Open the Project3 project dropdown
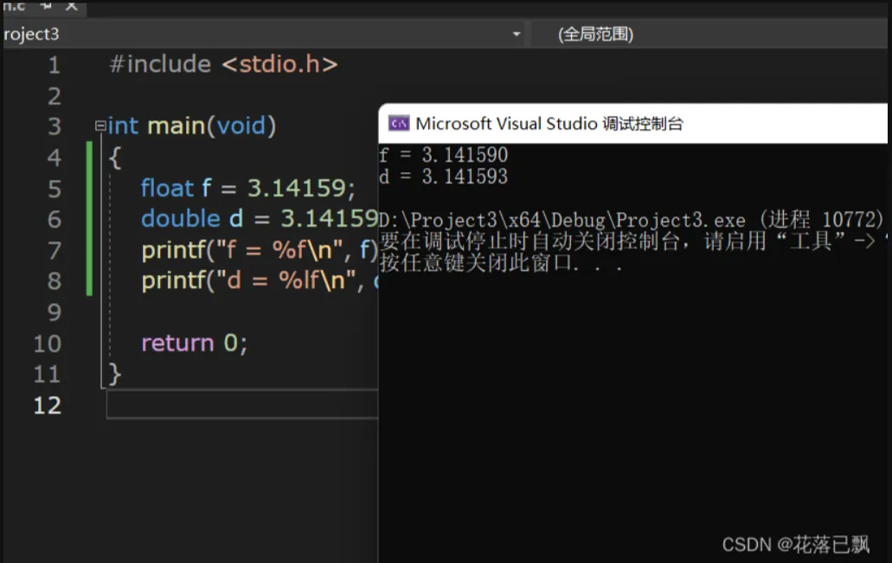 517,35
